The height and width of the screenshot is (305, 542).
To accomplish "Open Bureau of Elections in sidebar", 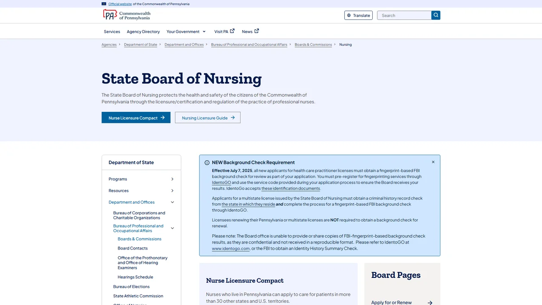I will (x=131, y=287).
